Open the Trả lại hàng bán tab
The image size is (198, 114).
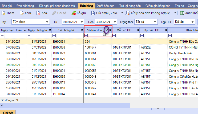pyautogui.click(x=130, y=6)
